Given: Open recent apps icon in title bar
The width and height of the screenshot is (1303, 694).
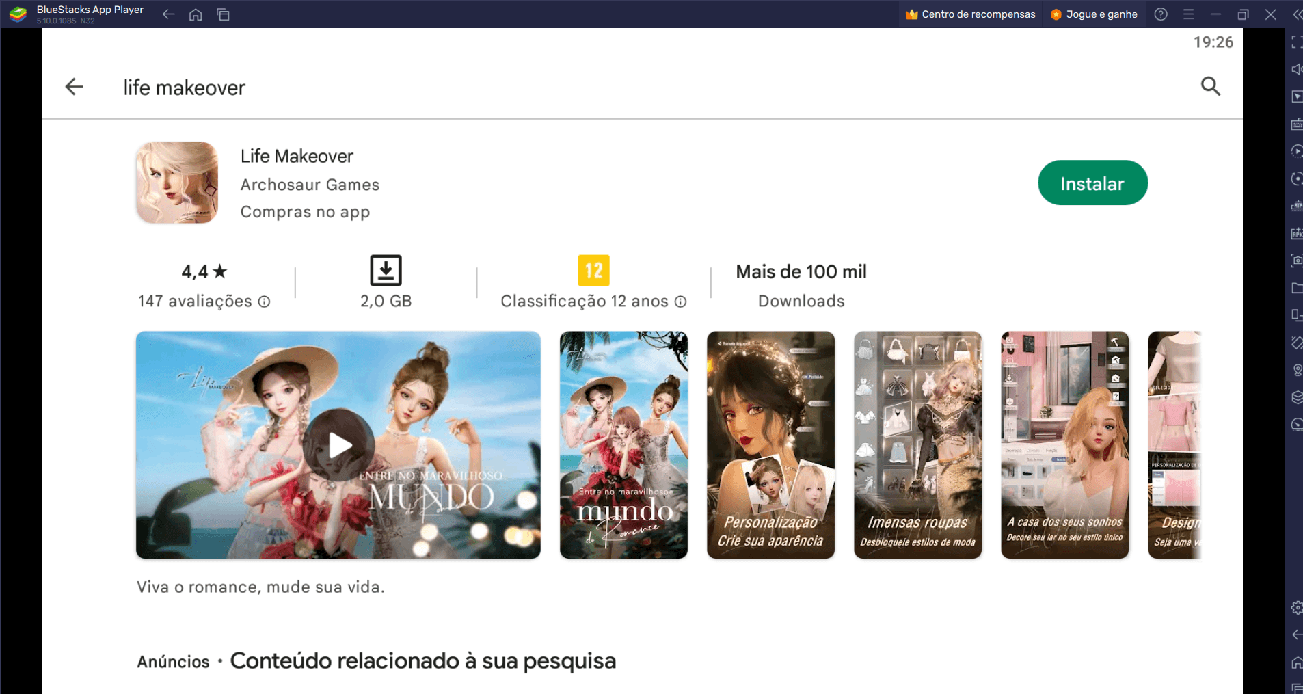Looking at the screenshot, I should [223, 14].
